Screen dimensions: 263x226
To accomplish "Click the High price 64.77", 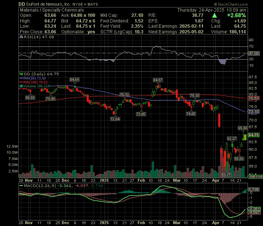I will pos(50,21).
